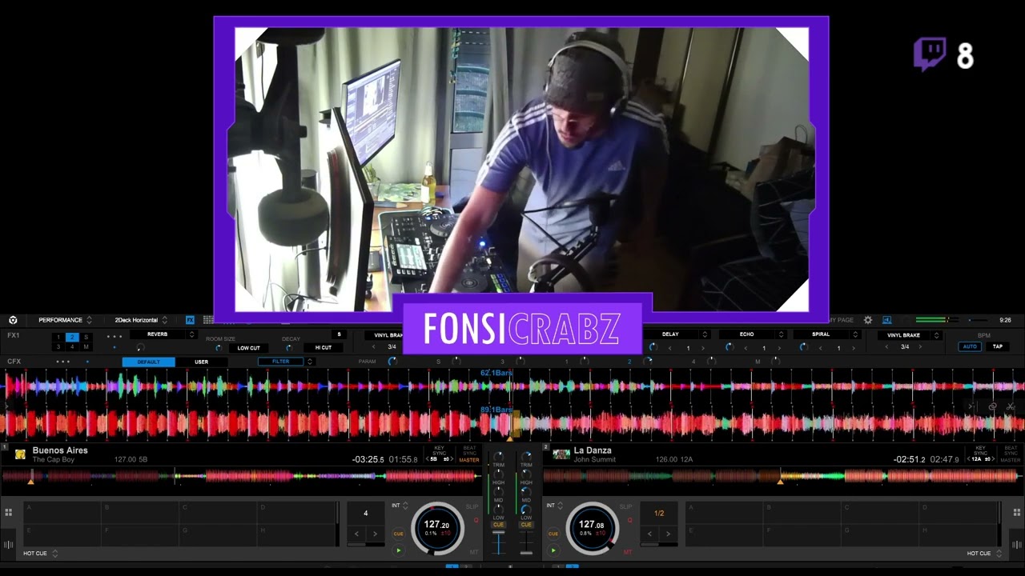Toggle deck 1 master tempo MT
Screen dimensions: 1025x576
(474, 552)
